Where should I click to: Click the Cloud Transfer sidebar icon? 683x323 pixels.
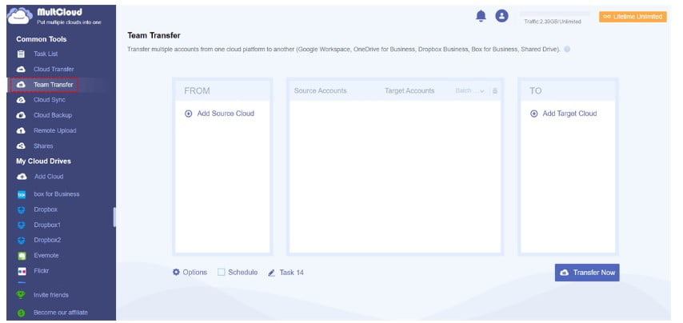(x=21, y=70)
